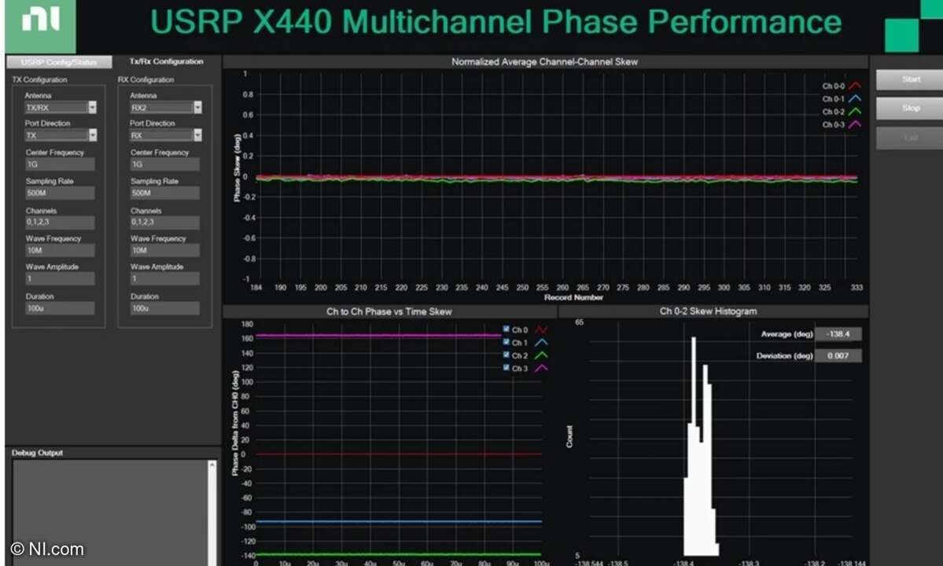This screenshot has width=943, height=566.
Task: Click the TX Center Frequency field
Action: tap(60, 164)
